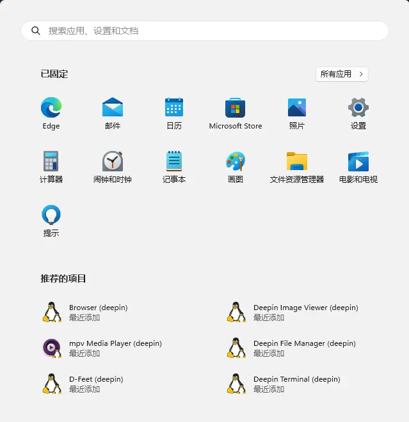Expand the 所有应用 all apps list
The height and width of the screenshot is (422, 409).
[x=342, y=74]
